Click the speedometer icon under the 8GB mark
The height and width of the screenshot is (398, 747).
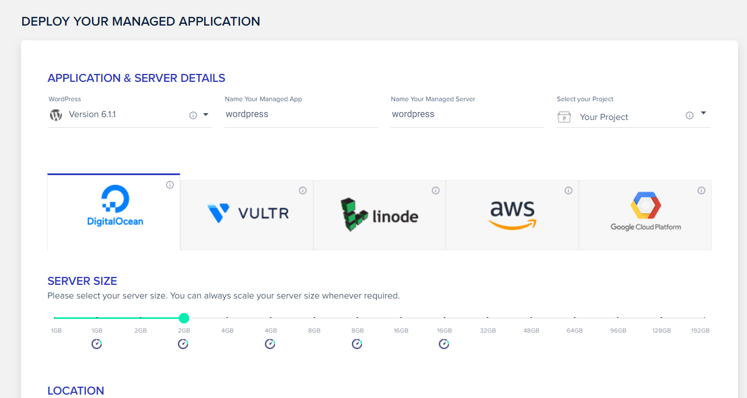pos(356,344)
